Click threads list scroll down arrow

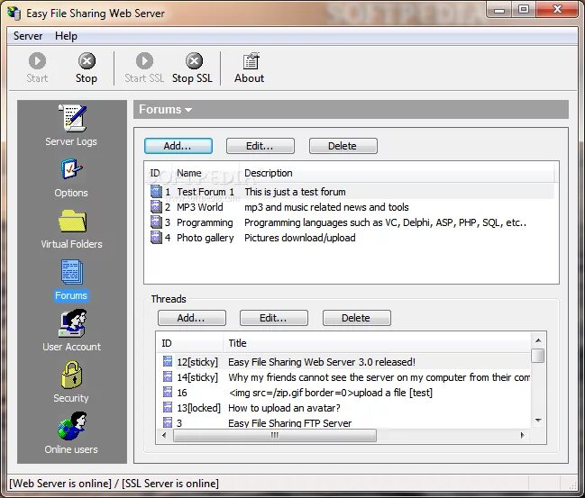pos(538,420)
